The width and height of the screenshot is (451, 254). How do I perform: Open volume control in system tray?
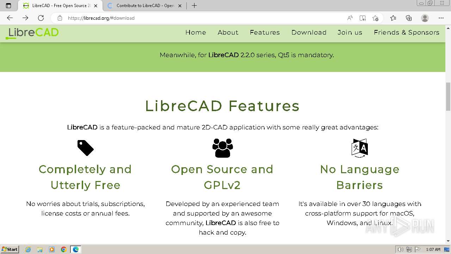tap(400, 249)
